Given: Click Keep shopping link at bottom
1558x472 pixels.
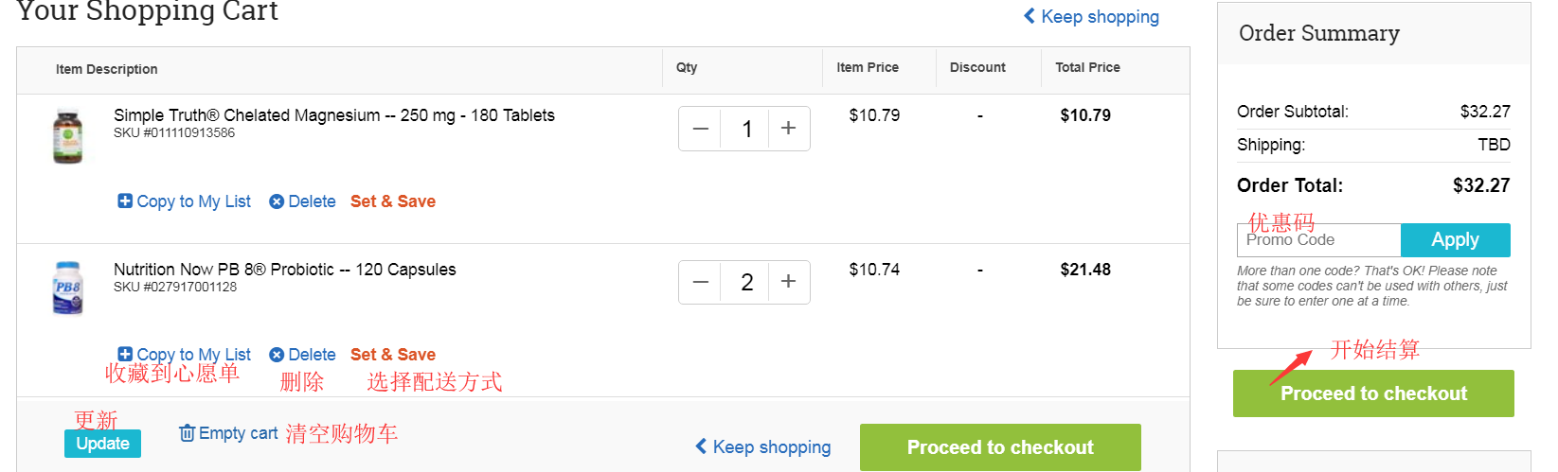Looking at the screenshot, I should pos(763,447).
